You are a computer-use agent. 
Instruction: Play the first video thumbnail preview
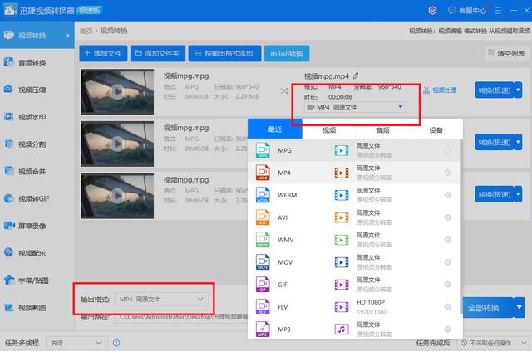pyautogui.click(x=117, y=91)
